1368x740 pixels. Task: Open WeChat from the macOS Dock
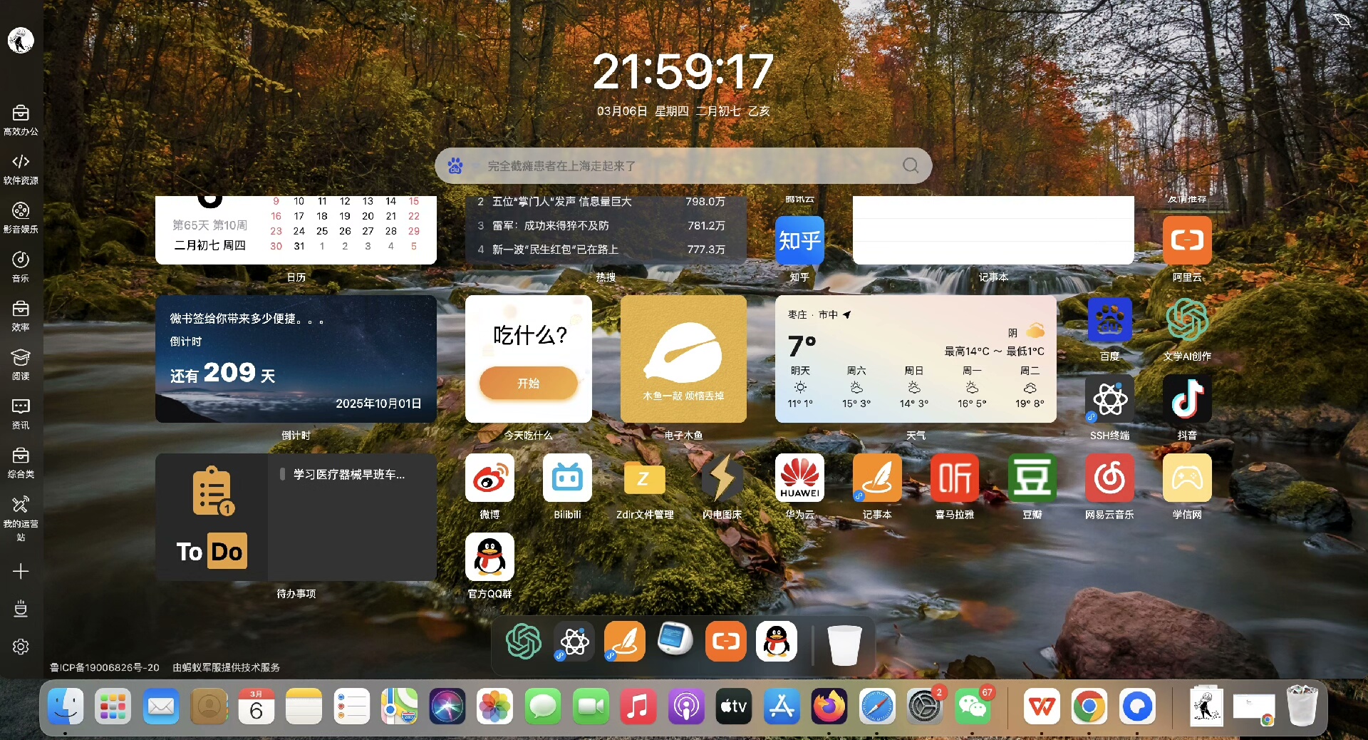[x=973, y=706]
